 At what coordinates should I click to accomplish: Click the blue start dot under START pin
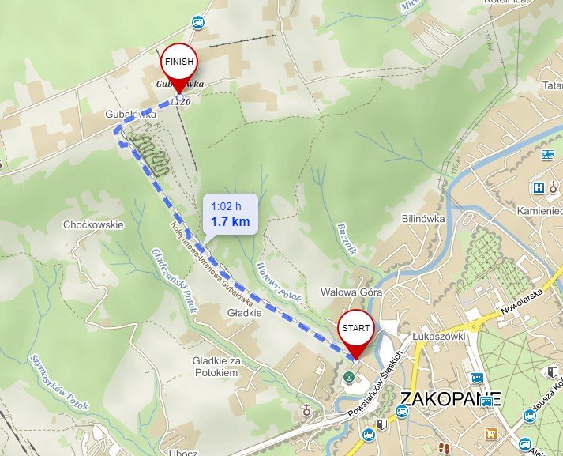pyautogui.click(x=356, y=361)
